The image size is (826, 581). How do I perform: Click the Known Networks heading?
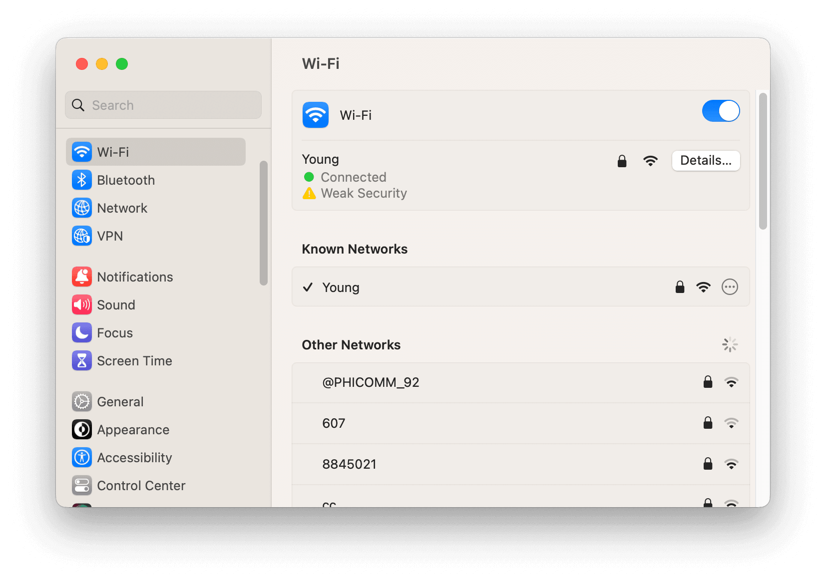click(x=355, y=249)
